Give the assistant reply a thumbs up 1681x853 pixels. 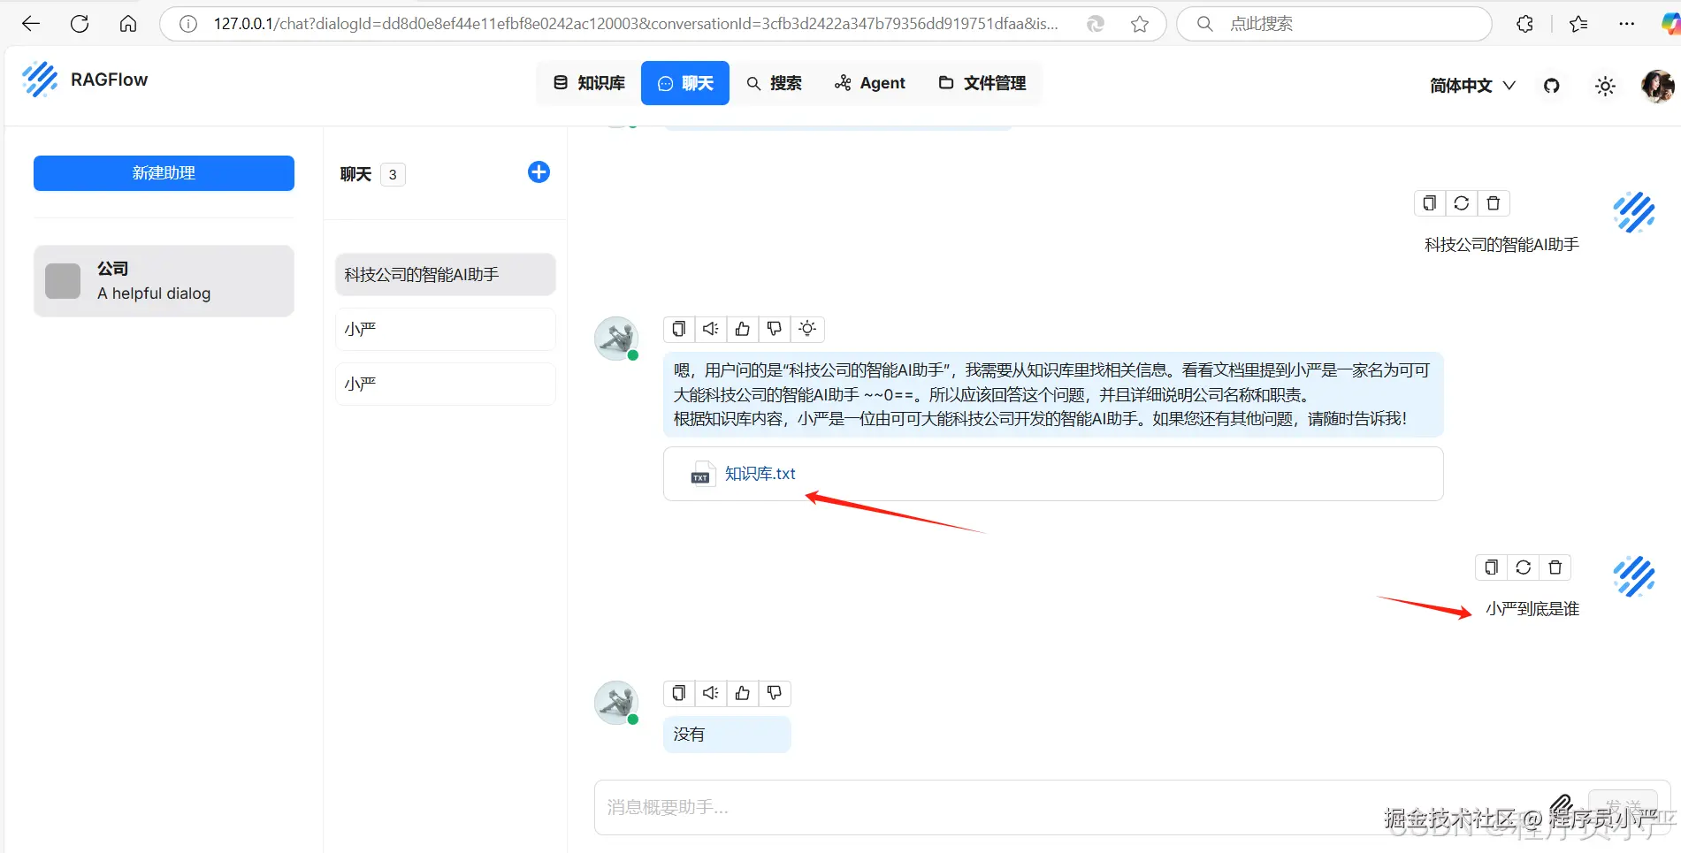pos(742,329)
